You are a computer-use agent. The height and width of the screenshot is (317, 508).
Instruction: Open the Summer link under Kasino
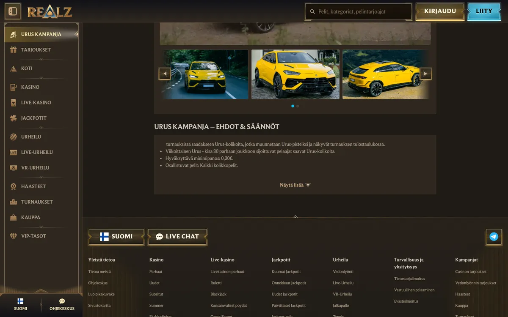coord(157,306)
